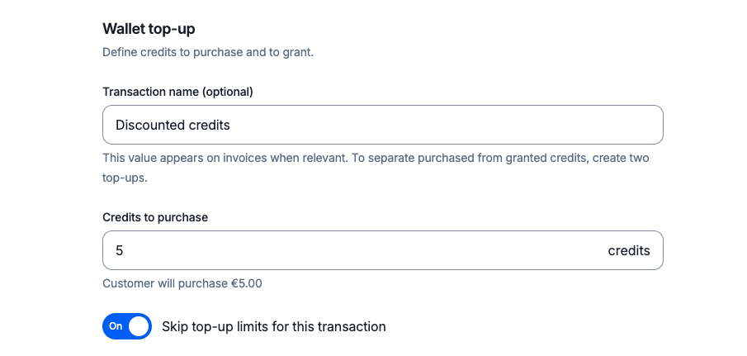Click the "Wallet top-up" heading
The height and width of the screenshot is (356, 747).
(x=149, y=29)
